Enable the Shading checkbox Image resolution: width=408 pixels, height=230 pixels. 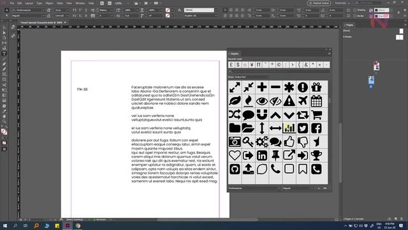tap(354, 10)
